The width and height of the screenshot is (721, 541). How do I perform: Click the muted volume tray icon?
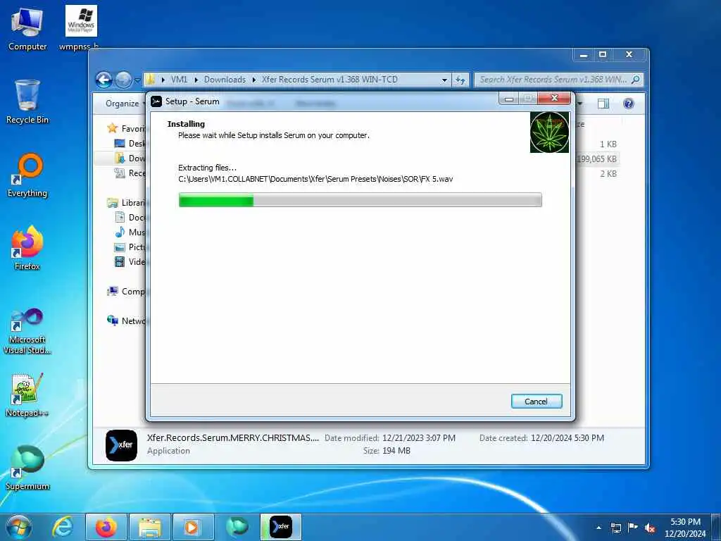[650, 528]
